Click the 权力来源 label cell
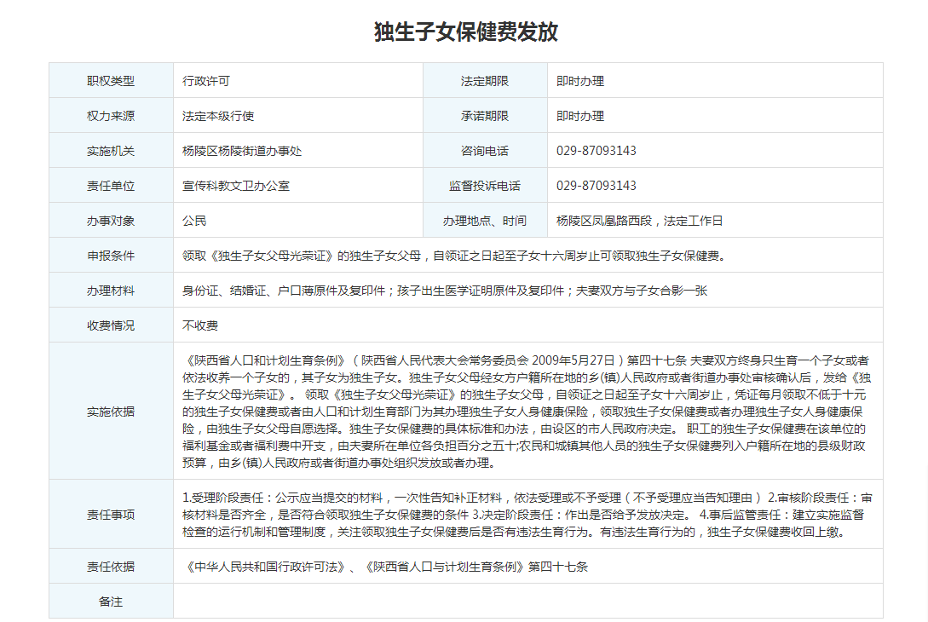928x622 pixels. 111,116
